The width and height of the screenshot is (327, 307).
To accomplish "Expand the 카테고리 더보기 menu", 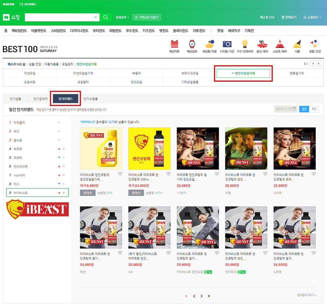I will [x=147, y=17].
